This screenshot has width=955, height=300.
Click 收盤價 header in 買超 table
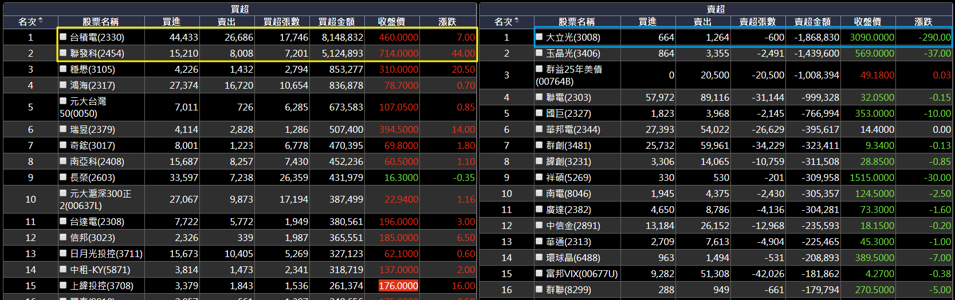point(392,22)
